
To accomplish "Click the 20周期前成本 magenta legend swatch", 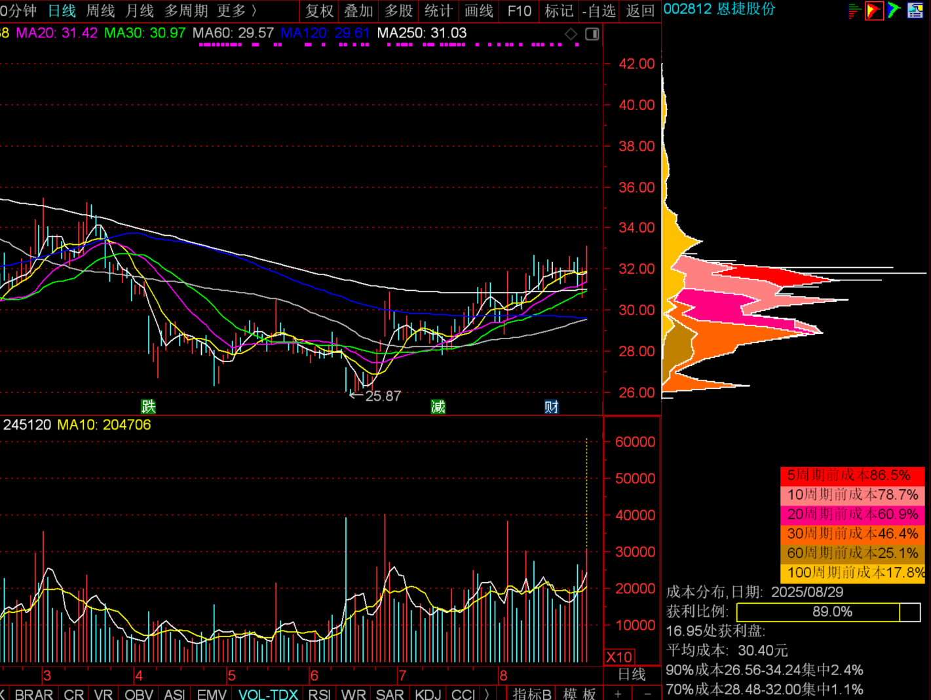I will coord(852,514).
